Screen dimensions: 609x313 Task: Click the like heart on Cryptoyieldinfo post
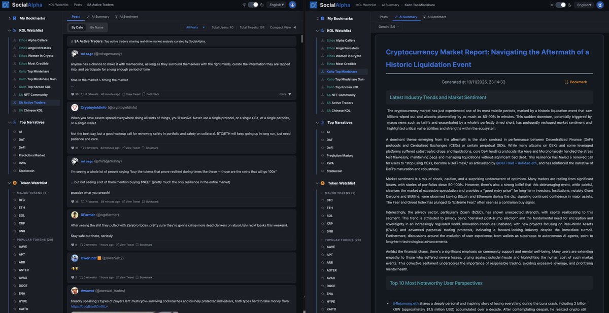point(73,148)
